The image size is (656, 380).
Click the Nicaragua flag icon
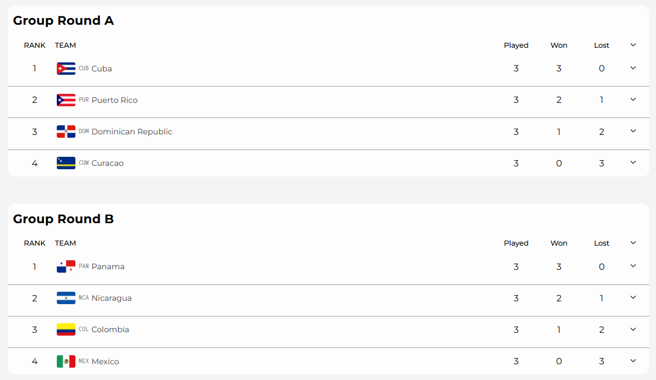pyautogui.click(x=66, y=298)
